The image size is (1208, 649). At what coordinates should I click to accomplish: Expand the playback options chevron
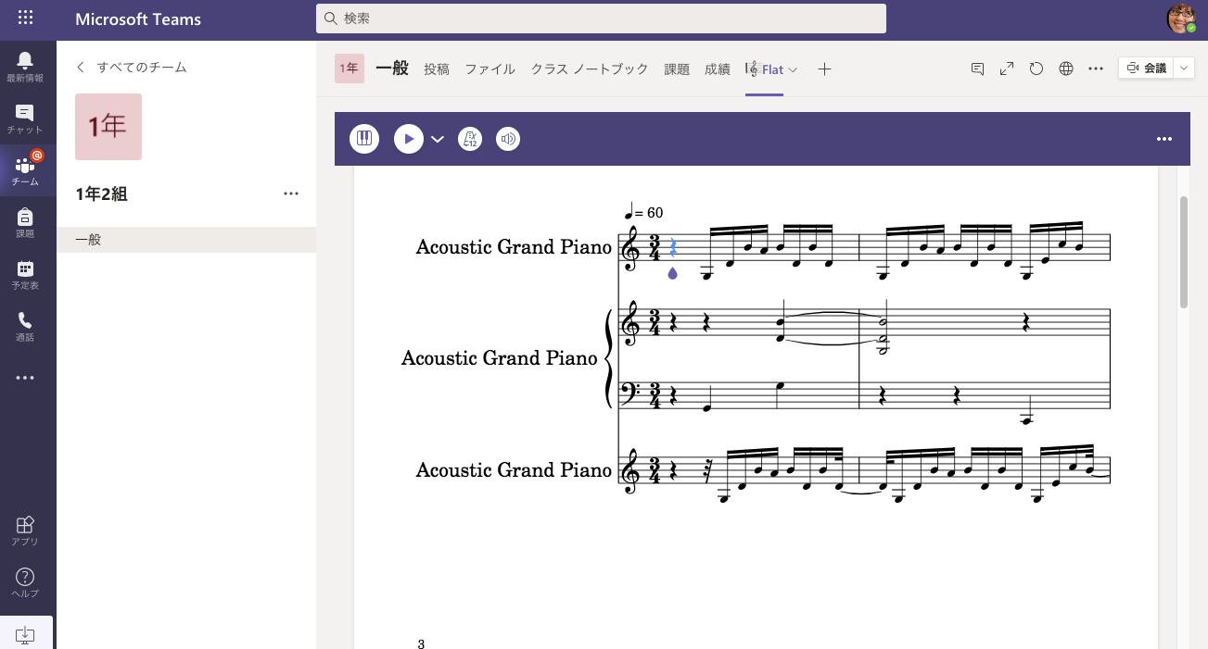pos(438,139)
